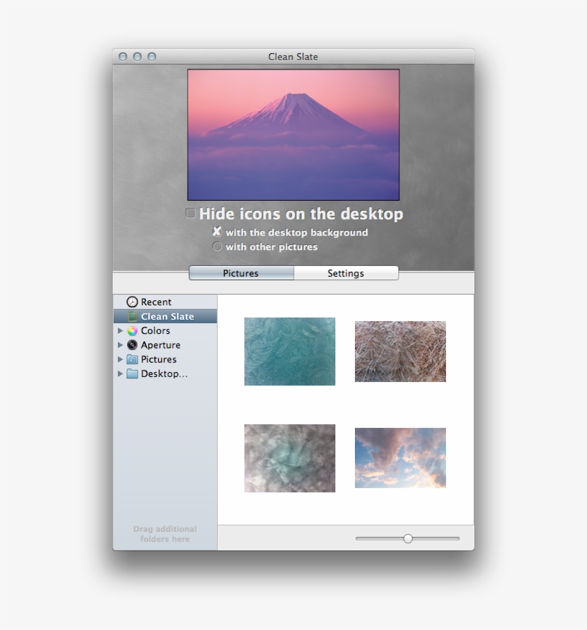Choose the Recent source in sidebar
The image size is (587, 630).
[157, 302]
